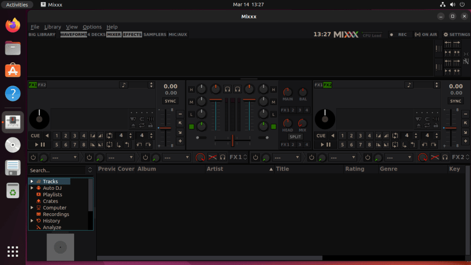Increase the beats spinner on left deck
Image resolution: width=471 pixels, height=265 pixels.
click(x=131, y=134)
